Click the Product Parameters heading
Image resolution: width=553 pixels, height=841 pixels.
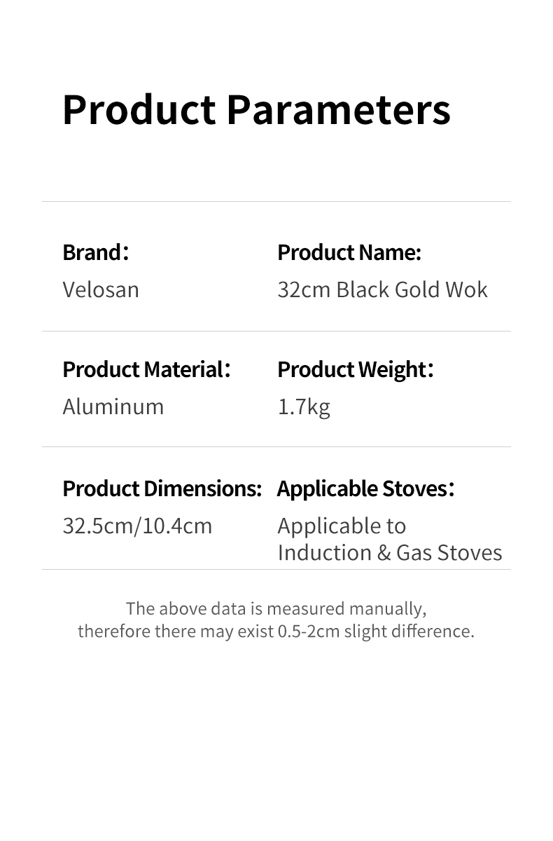(x=256, y=110)
